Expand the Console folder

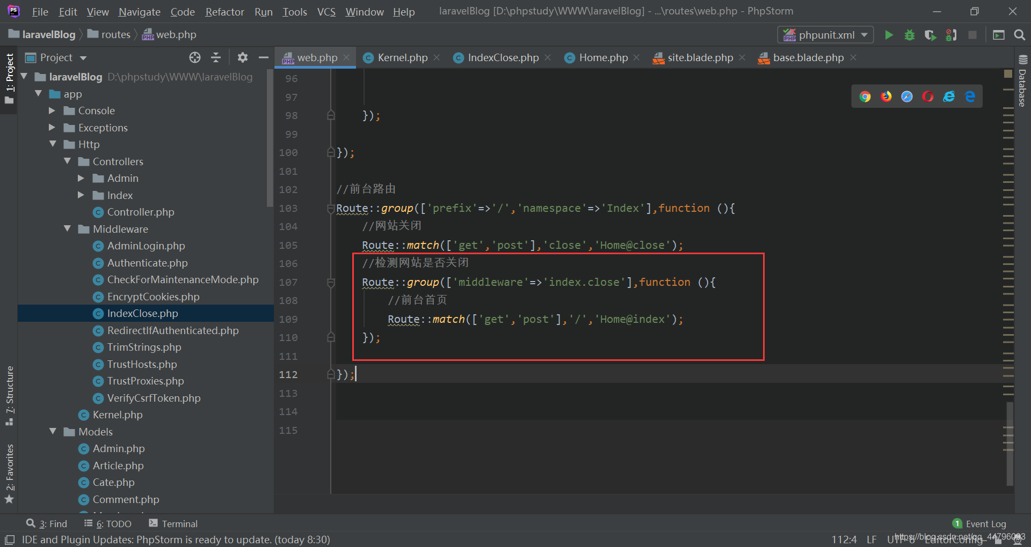coord(52,110)
